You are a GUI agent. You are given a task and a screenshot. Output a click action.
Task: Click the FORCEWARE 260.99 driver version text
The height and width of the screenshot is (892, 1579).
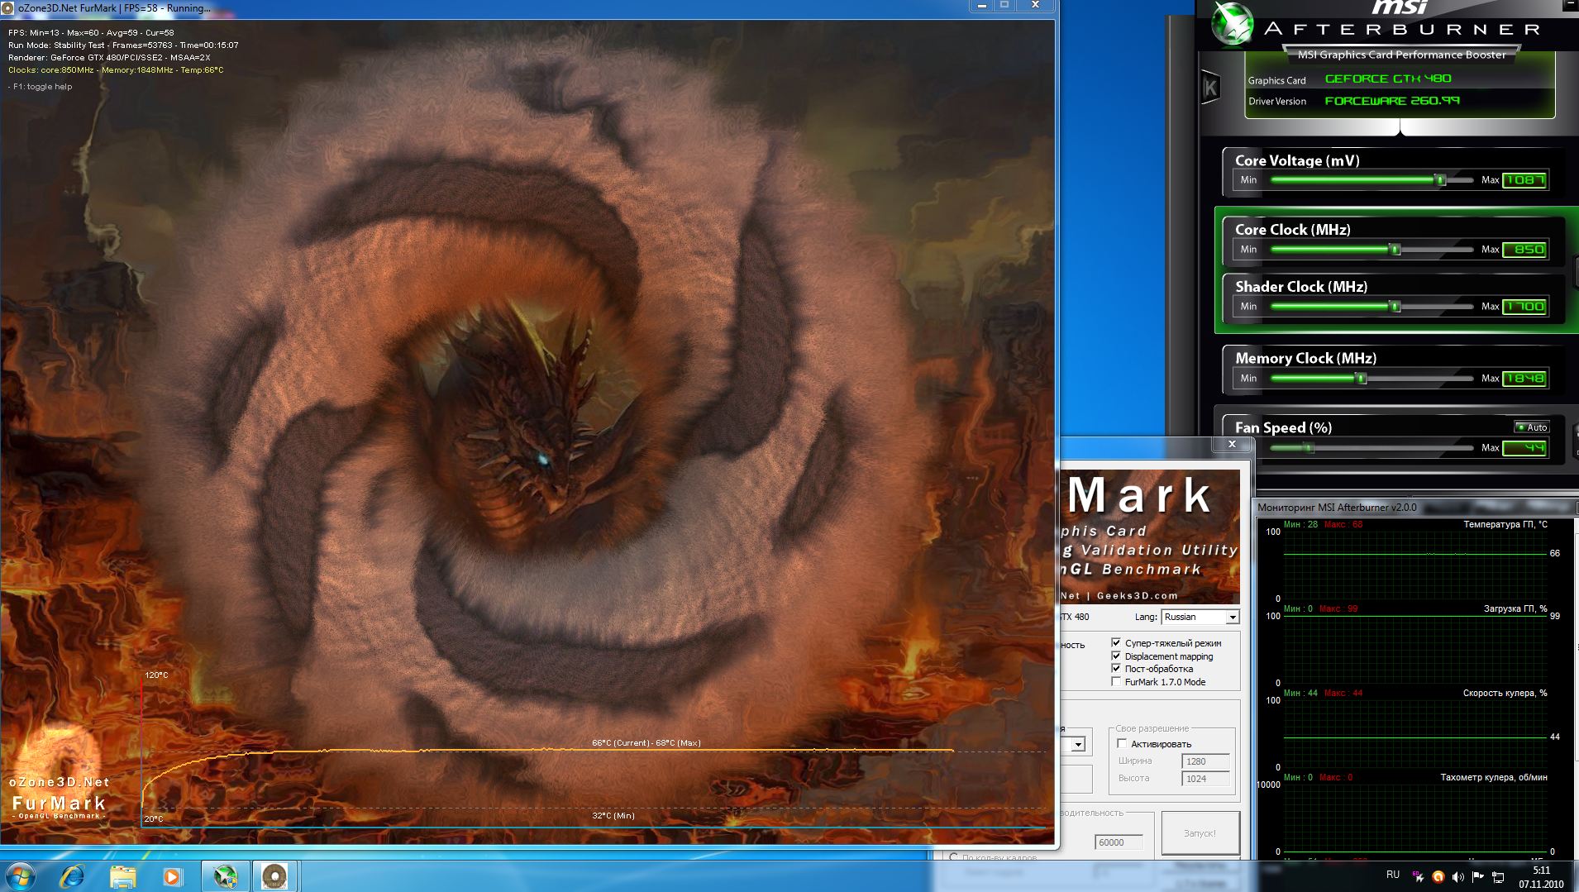click(x=1392, y=101)
